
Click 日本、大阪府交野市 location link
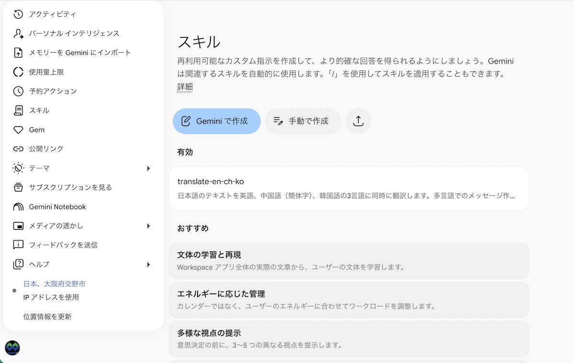click(x=55, y=284)
